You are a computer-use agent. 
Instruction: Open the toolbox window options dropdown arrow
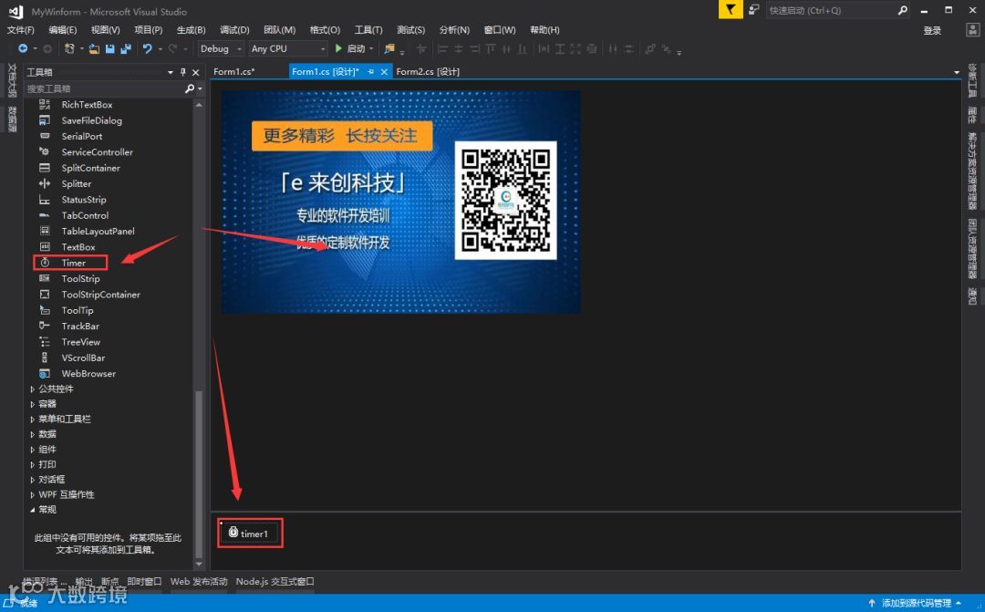click(171, 72)
